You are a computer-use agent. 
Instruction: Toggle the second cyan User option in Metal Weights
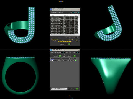point(78,12)
